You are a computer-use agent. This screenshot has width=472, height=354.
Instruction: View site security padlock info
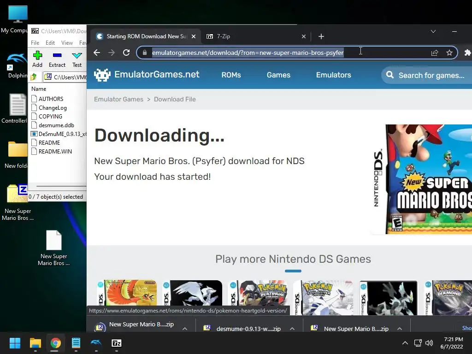coord(145,53)
